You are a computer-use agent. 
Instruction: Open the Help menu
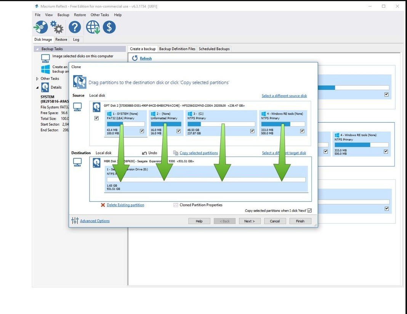pos(118,15)
